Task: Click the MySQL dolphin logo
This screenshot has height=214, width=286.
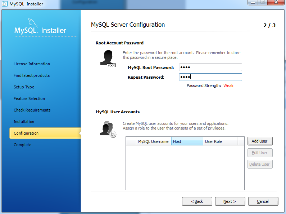Action: point(32,23)
